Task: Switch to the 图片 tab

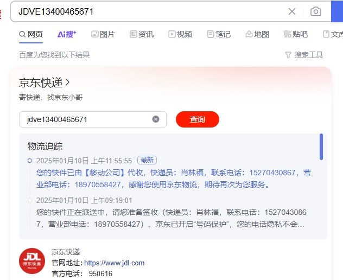Action: pyautogui.click(x=103, y=34)
